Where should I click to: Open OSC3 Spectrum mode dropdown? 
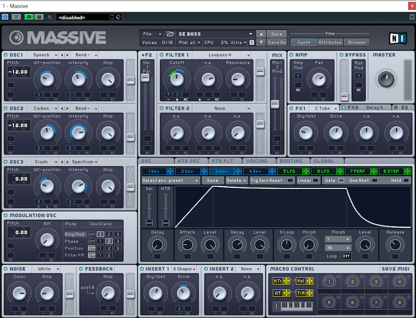click(84, 162)
